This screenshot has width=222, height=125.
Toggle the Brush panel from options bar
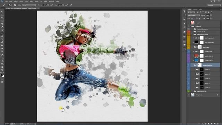pyautogui.click(x=15, y=5)
